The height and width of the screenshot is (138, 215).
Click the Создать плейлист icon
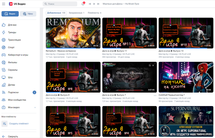4,124
